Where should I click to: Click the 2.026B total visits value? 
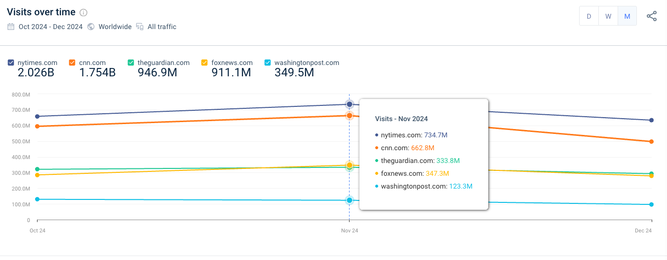36,73
